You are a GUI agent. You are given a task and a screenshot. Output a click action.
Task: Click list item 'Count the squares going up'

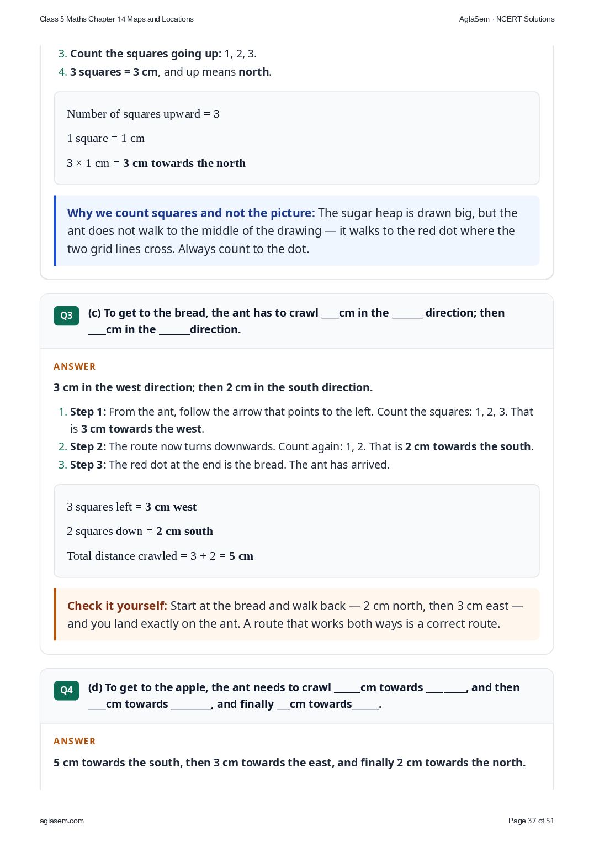(163, 54)
